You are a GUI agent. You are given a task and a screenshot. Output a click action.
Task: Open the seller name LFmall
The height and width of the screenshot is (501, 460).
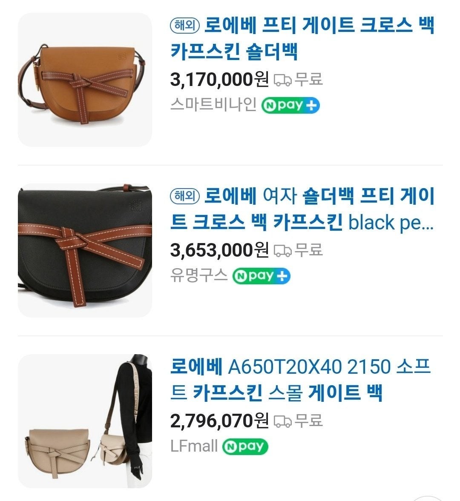point(194,446)
